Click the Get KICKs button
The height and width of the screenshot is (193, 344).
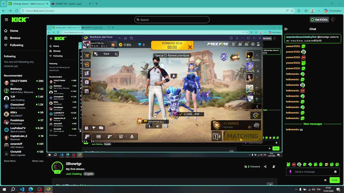click(x=319, y=20)
